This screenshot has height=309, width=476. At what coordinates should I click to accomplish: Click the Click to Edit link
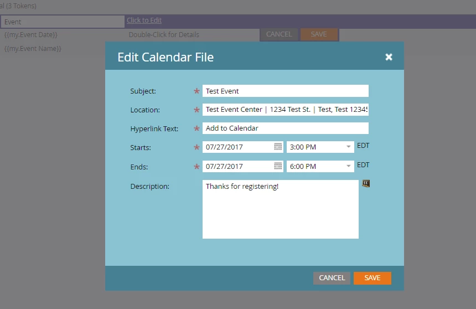tap(144, 20)
